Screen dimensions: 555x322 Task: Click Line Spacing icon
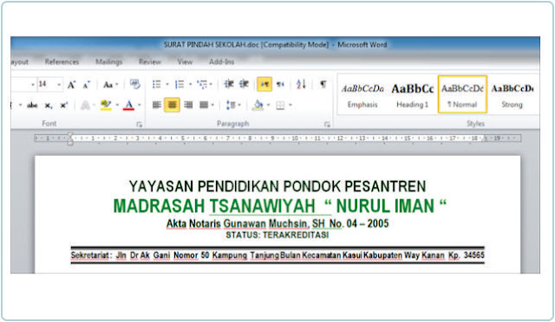pyautogui.click(x=232, y=105)
